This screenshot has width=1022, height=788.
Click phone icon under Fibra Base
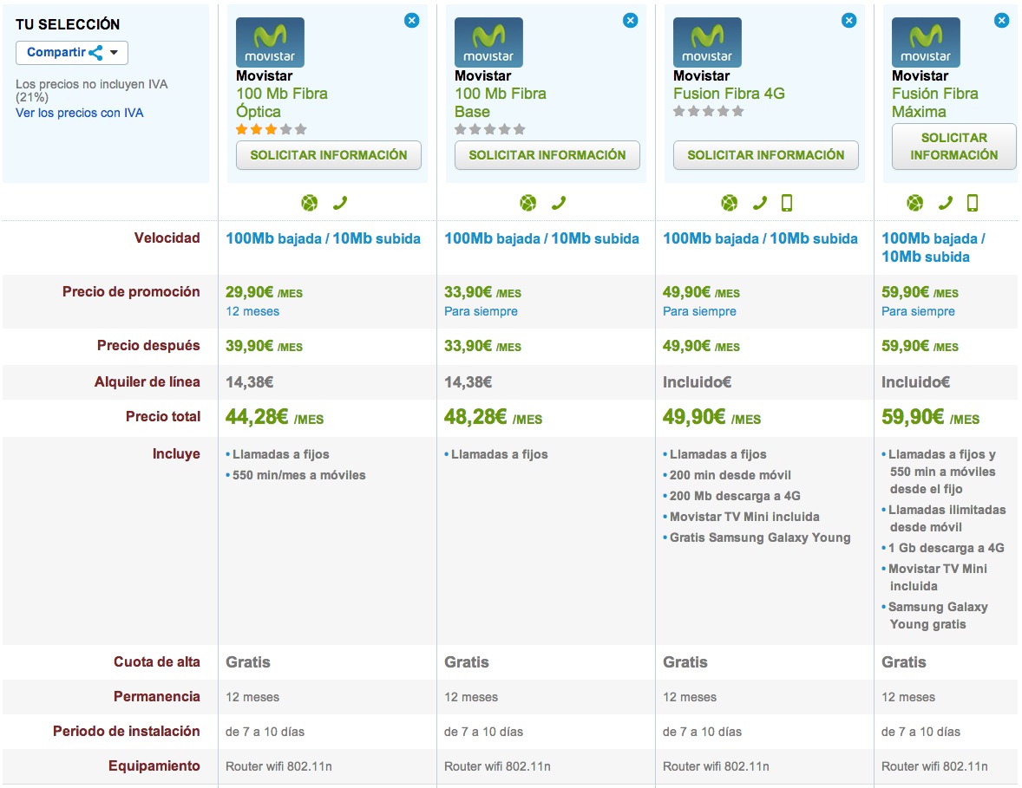click(559, 203)
